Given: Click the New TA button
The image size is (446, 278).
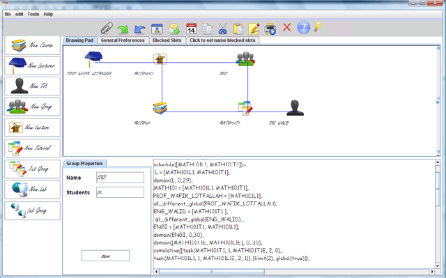Looking at the screenshot, I should 33,86.
